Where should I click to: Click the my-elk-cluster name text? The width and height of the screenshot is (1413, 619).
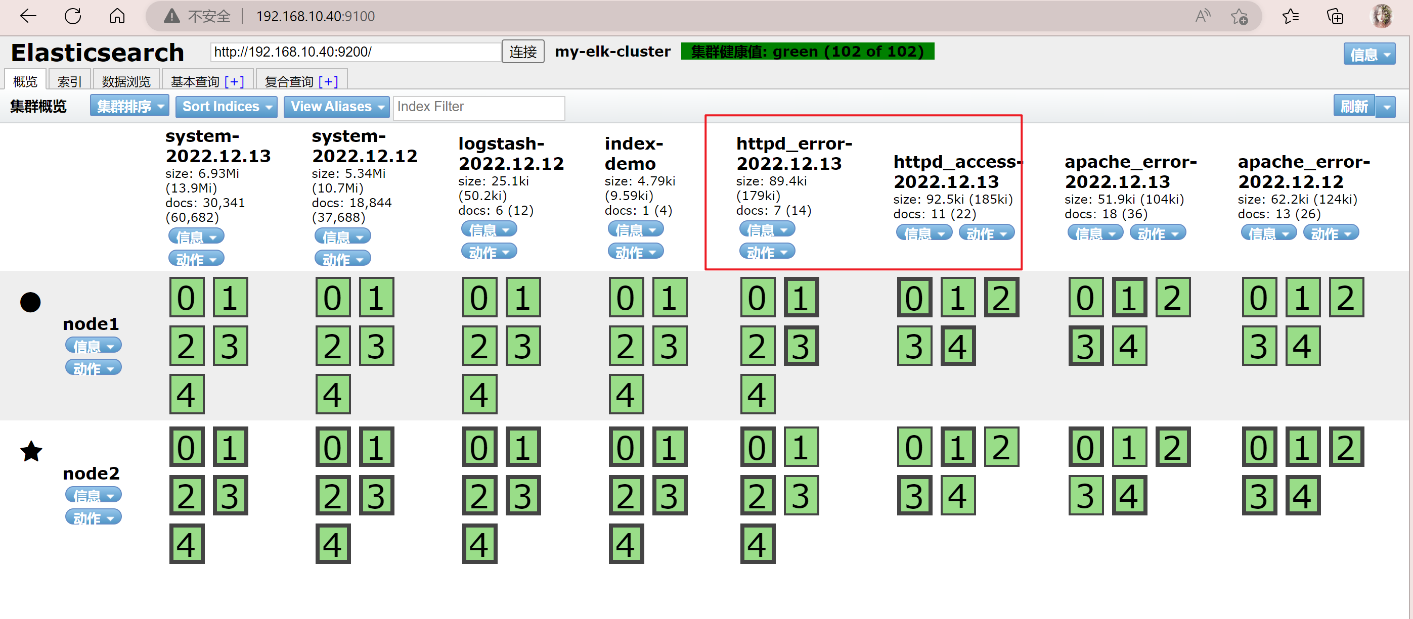coord(612,52)
